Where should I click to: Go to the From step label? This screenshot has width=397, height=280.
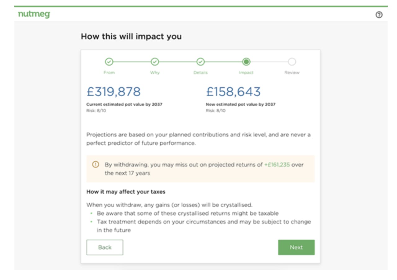click(109, 72)
